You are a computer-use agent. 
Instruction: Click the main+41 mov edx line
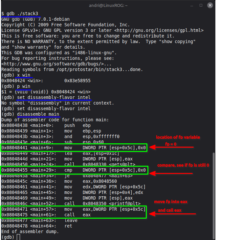point(74,187)
